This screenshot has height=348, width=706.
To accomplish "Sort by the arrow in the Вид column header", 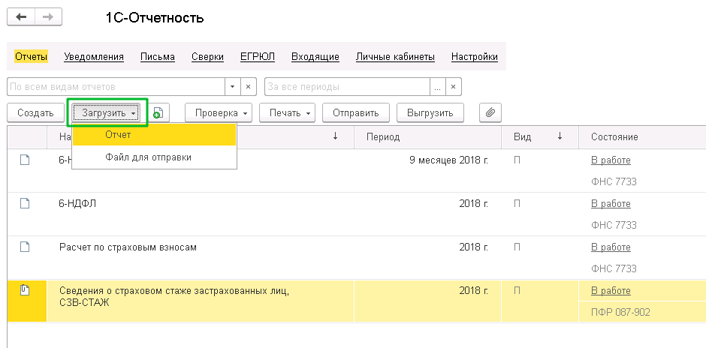I will click(560, 136).
